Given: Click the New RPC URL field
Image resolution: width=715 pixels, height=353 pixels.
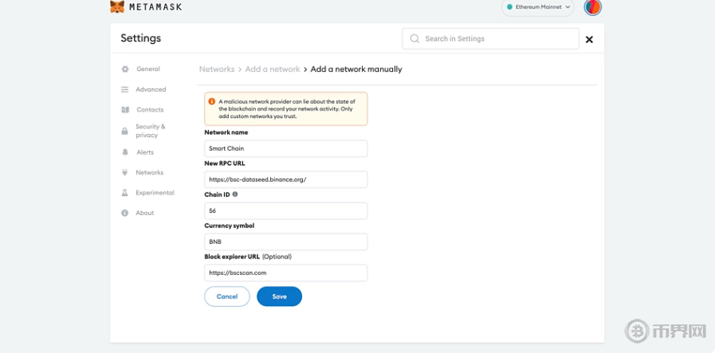Looking at the screenshot, I should click(285, 179).
